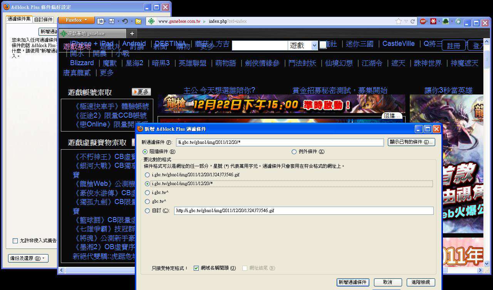Open the 星海2 site menu link

134,63
